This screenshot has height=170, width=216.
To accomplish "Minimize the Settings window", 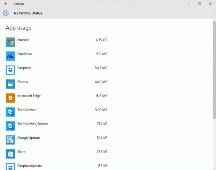I will [189, 4].
